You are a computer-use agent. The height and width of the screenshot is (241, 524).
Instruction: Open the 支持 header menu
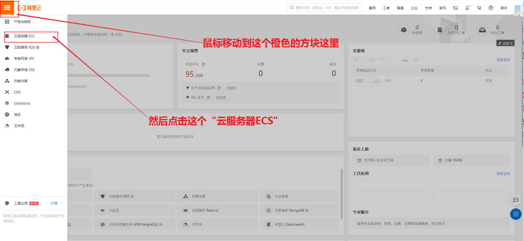(x=428, y=8)
